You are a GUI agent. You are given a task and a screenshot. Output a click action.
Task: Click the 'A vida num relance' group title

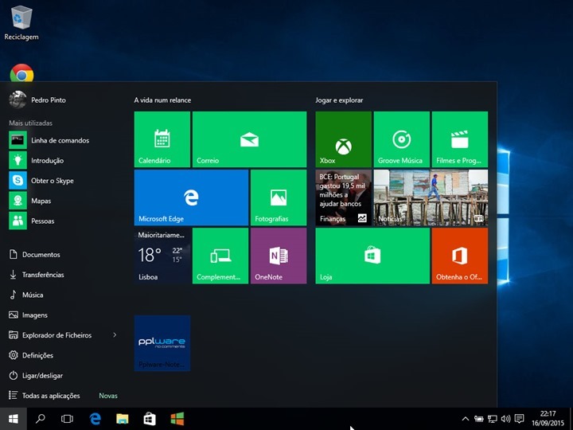click(x=162, y=100)
